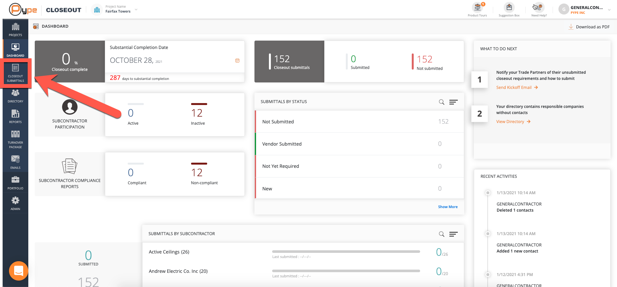
Task: Click View Directory link
Action: click(x=513, y=122)
